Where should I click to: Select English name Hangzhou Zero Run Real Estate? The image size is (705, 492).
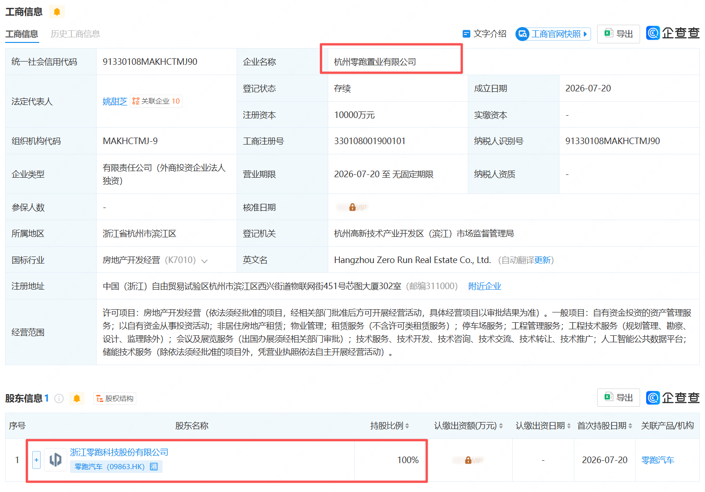(x=413, y=260)
